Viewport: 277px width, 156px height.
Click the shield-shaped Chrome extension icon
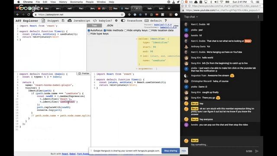click(146, 14)
